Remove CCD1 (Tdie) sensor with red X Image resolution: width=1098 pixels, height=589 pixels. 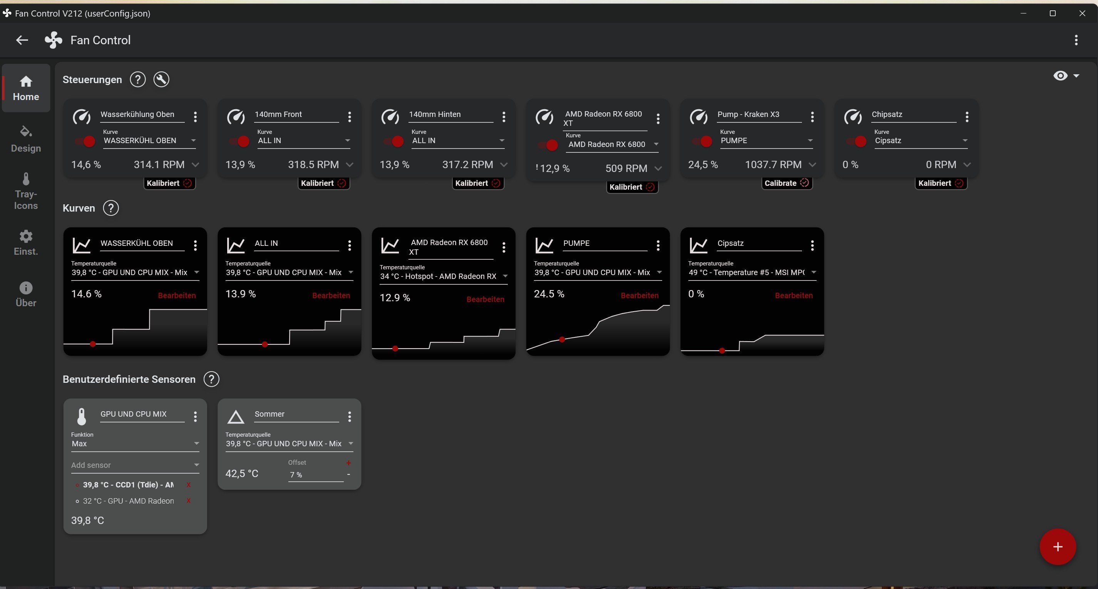tap(188, 485)
